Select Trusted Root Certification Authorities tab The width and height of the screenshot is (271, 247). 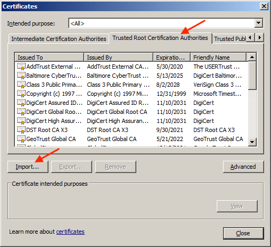[160, 38]
